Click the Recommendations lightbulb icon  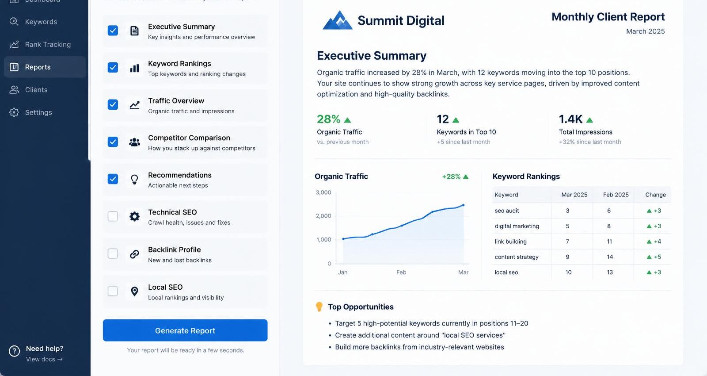tap(134, 179)
